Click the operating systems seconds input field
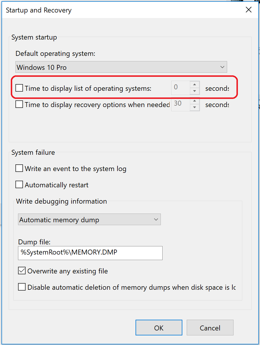 (180, 88)
